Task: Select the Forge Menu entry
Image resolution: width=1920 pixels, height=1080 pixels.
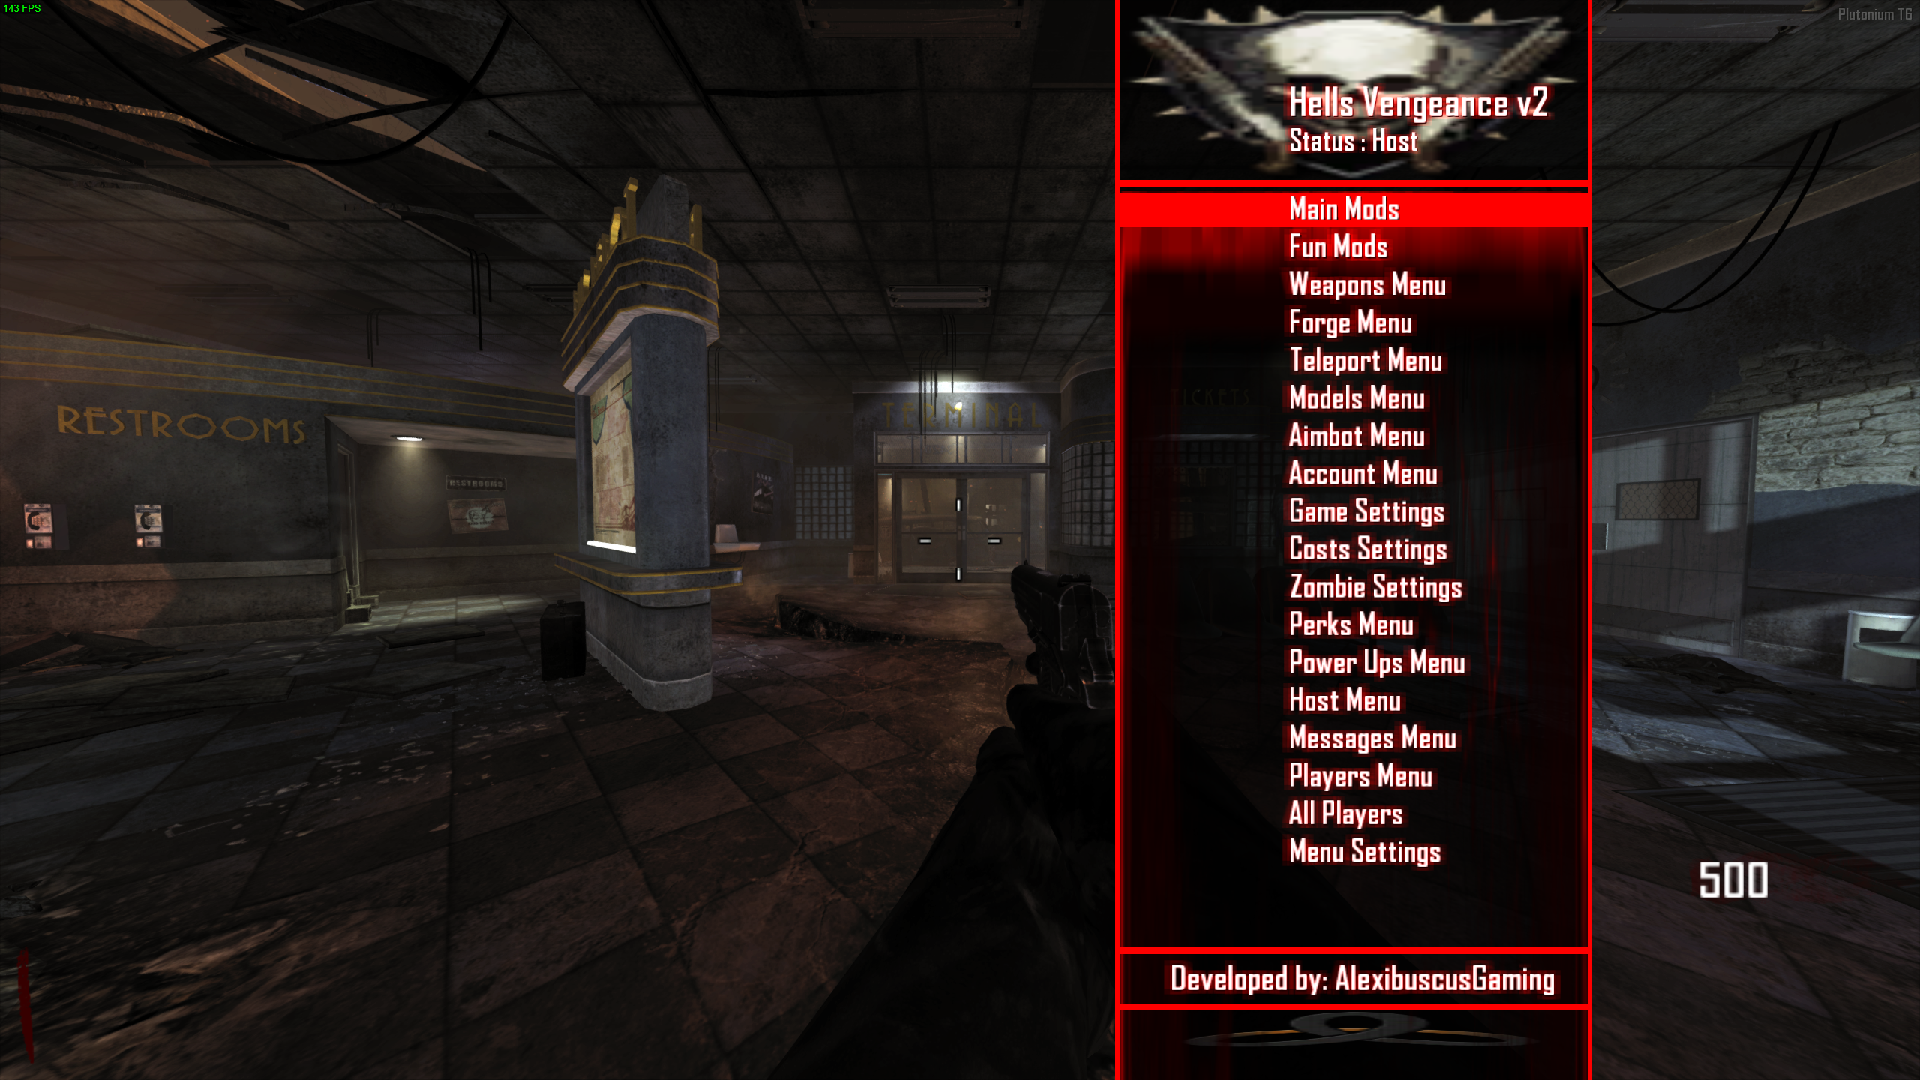Action: (1350, 323)
